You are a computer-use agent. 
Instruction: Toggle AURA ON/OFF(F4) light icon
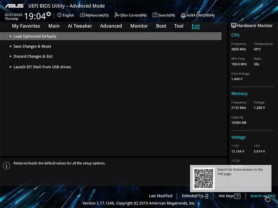point(183,15)
